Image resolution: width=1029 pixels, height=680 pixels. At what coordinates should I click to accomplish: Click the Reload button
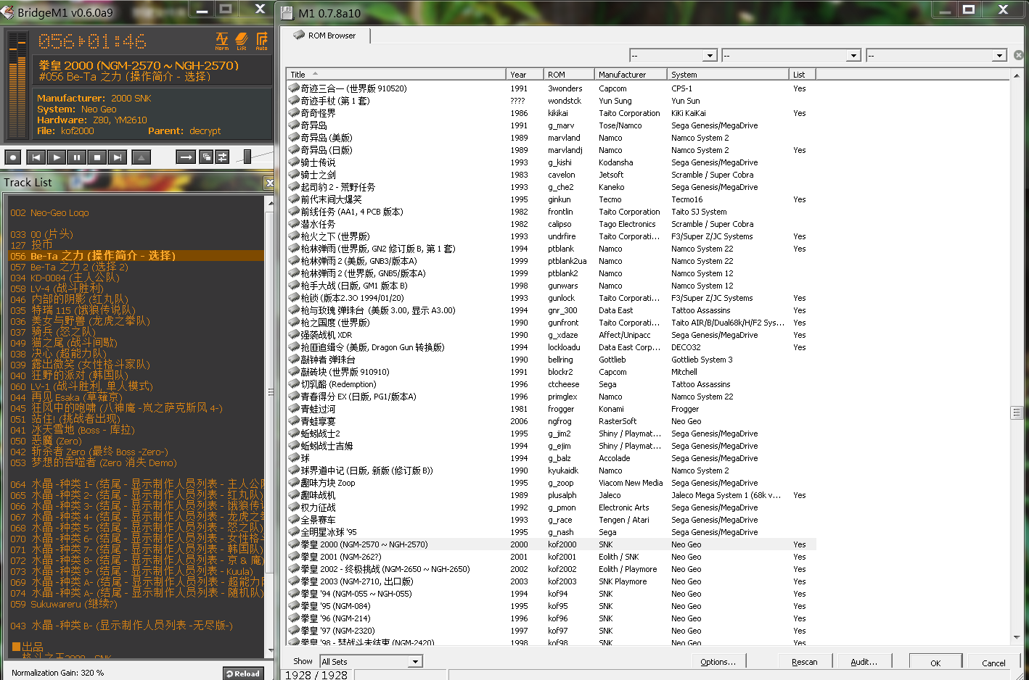point(243,673)
